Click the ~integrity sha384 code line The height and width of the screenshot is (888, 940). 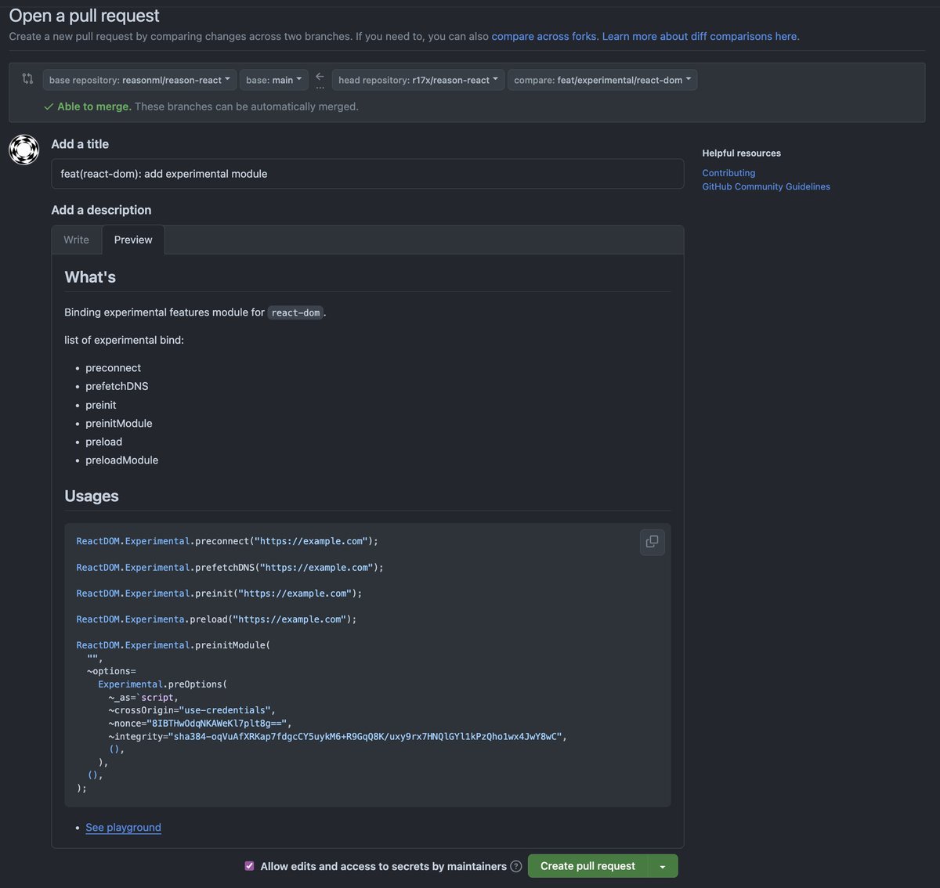tap(338, 736)
